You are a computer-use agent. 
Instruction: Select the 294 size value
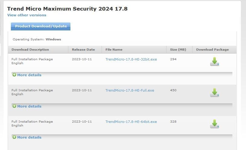click(x=173, y=59)
